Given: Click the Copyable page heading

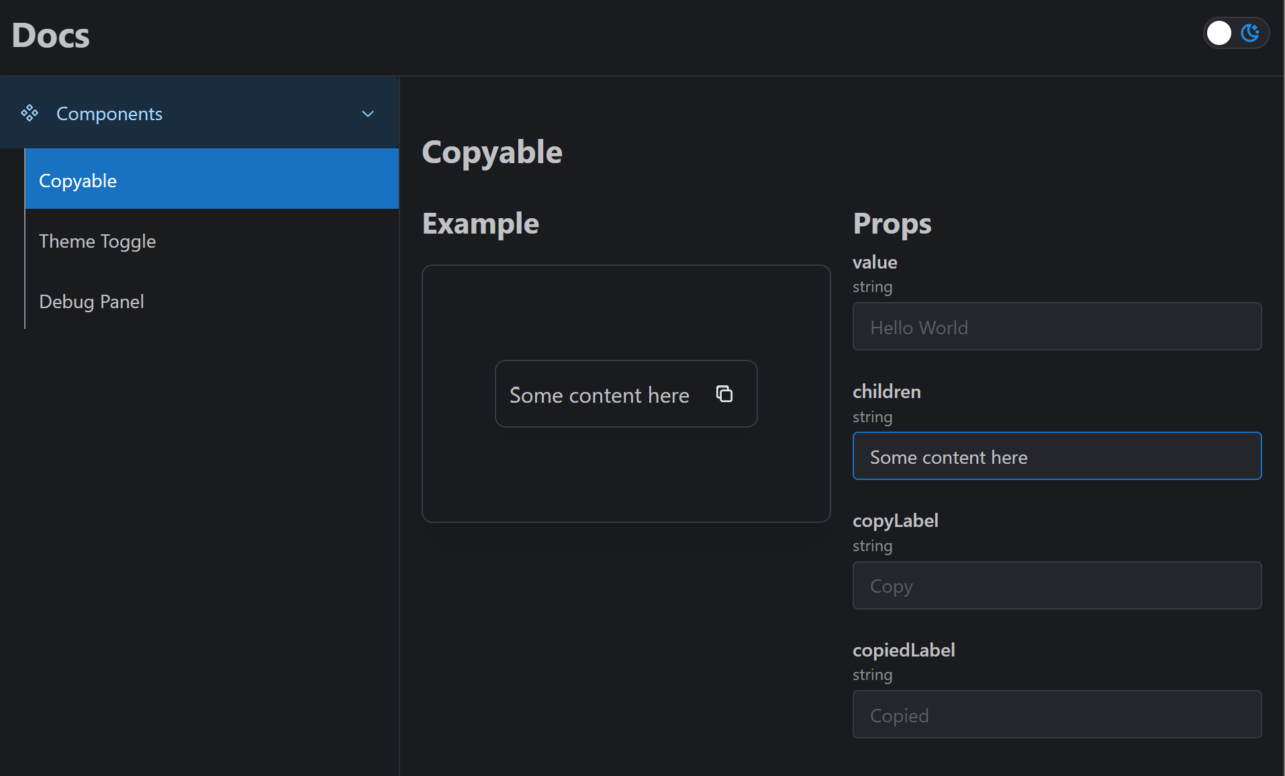Looking at the screenshot, I should click(492, 152).
